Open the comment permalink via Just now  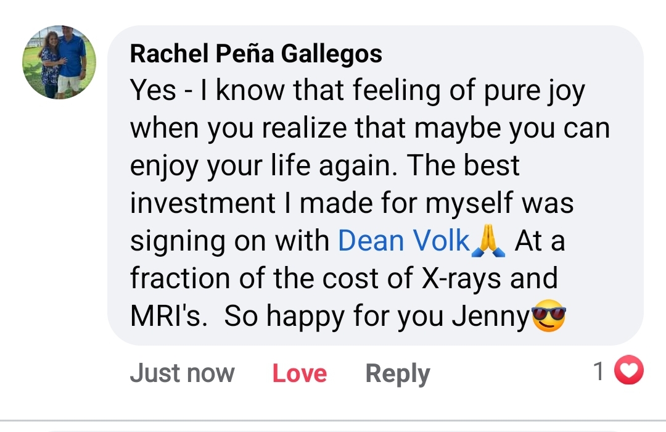pyautogui.click(x=182, y=373)
